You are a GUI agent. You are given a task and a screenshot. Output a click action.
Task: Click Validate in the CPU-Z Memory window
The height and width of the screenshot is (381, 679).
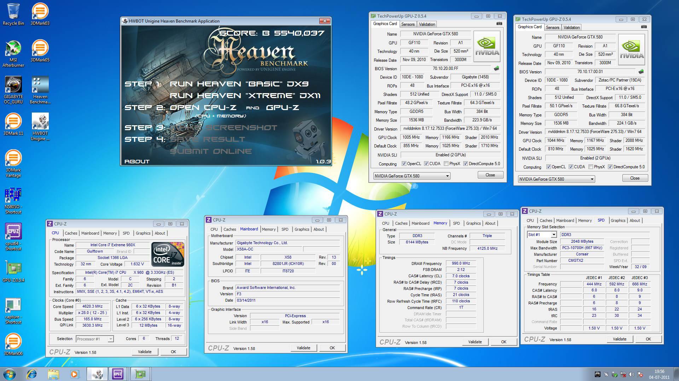point(475,342)
